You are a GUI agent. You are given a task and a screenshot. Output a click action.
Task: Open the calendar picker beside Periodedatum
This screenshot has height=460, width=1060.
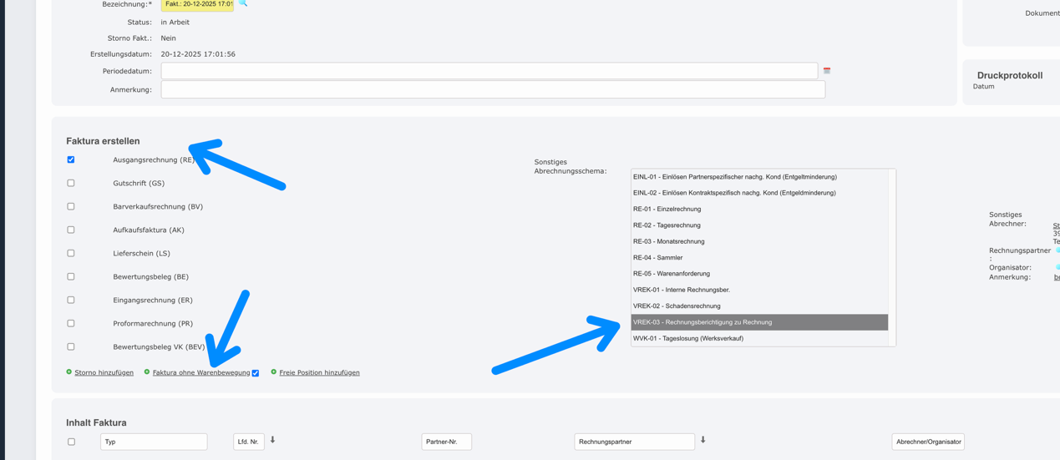point(826,71)
